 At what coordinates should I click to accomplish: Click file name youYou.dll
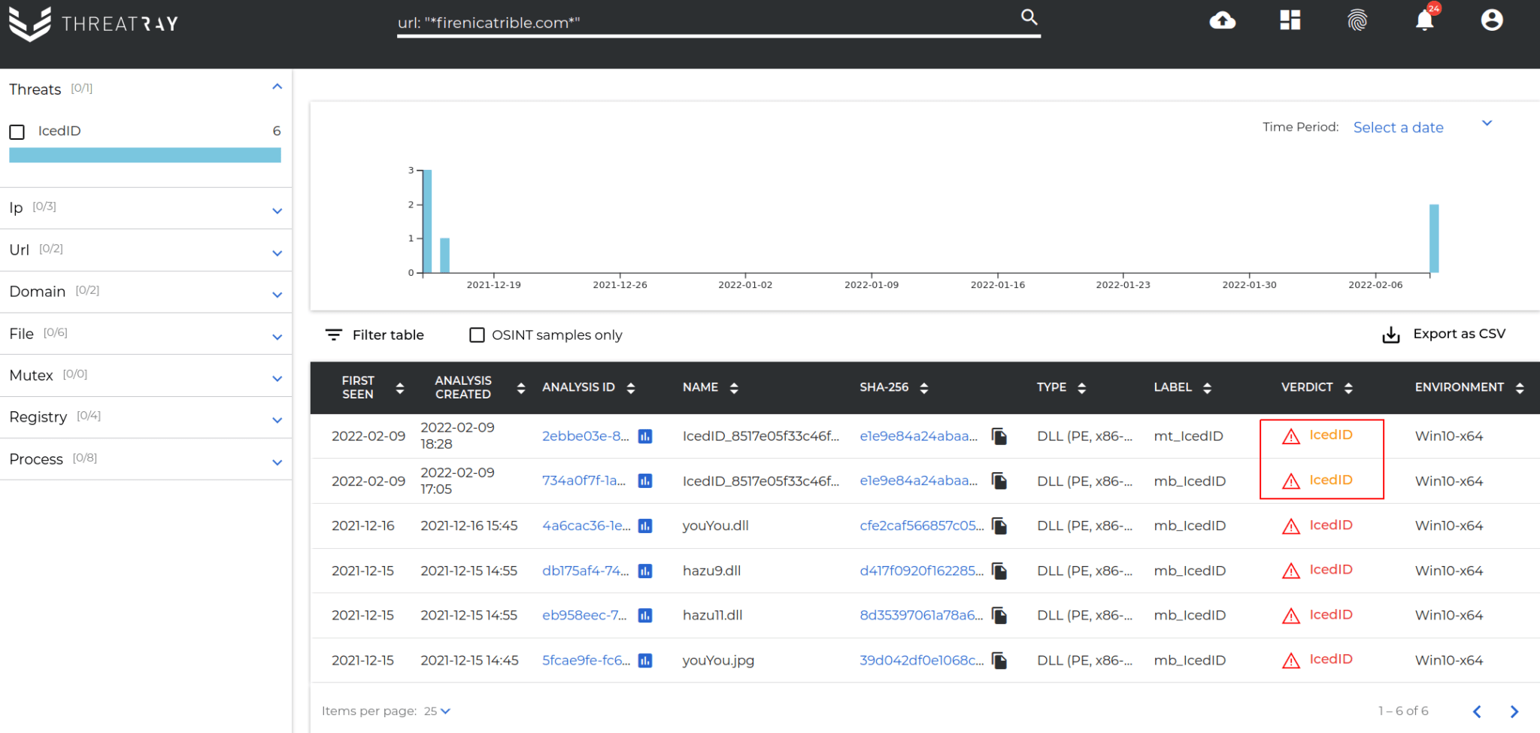point(715,526)
